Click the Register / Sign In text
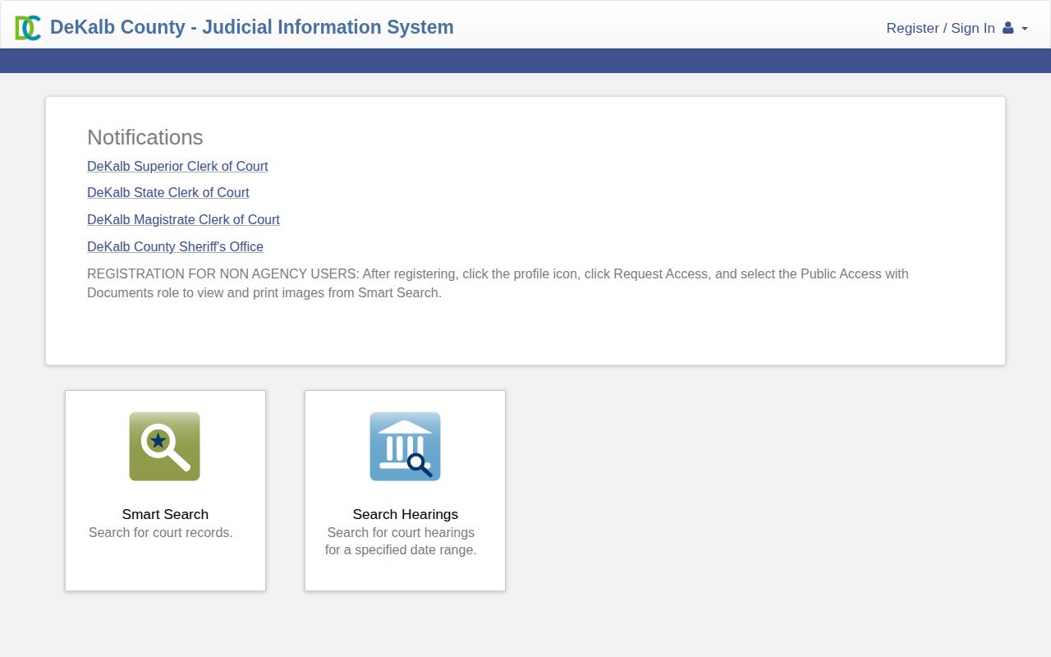 pos(940,28)
